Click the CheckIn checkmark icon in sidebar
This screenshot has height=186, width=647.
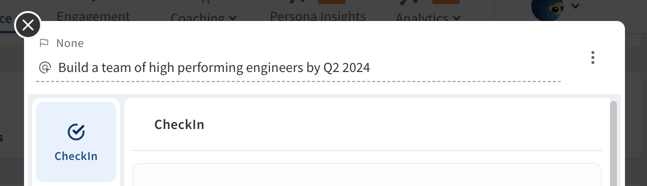(x=76, y=132)
